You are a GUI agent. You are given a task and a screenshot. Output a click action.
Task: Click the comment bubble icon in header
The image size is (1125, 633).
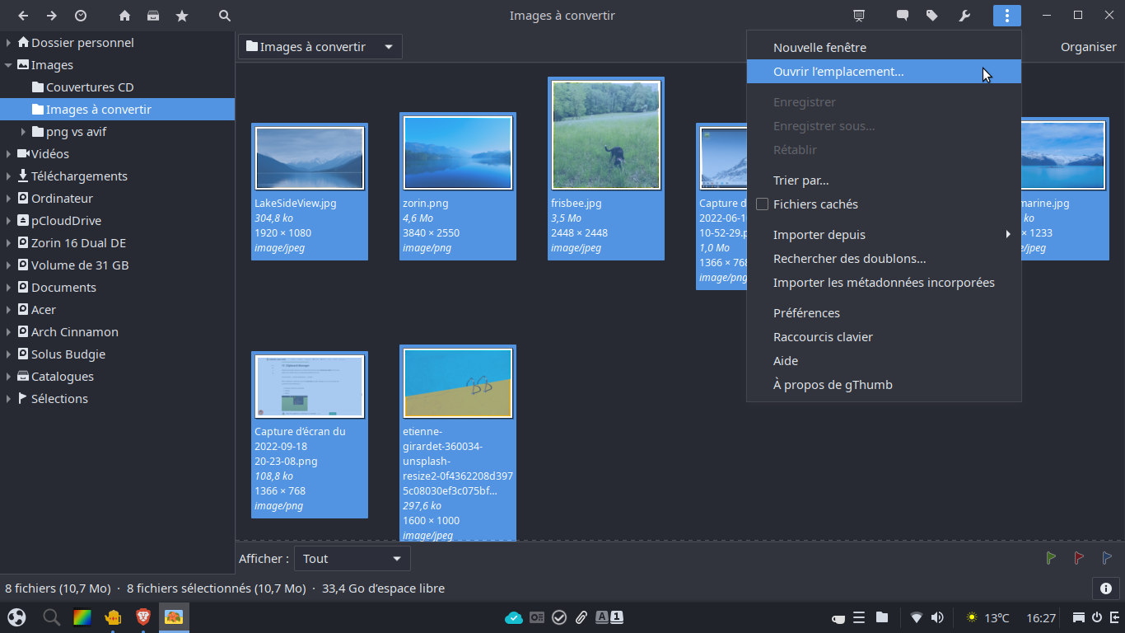(x=903, y=16)
